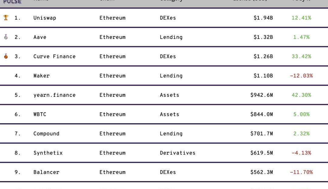
Task: Open the Aave project link
Action: [x=40, y=37]
